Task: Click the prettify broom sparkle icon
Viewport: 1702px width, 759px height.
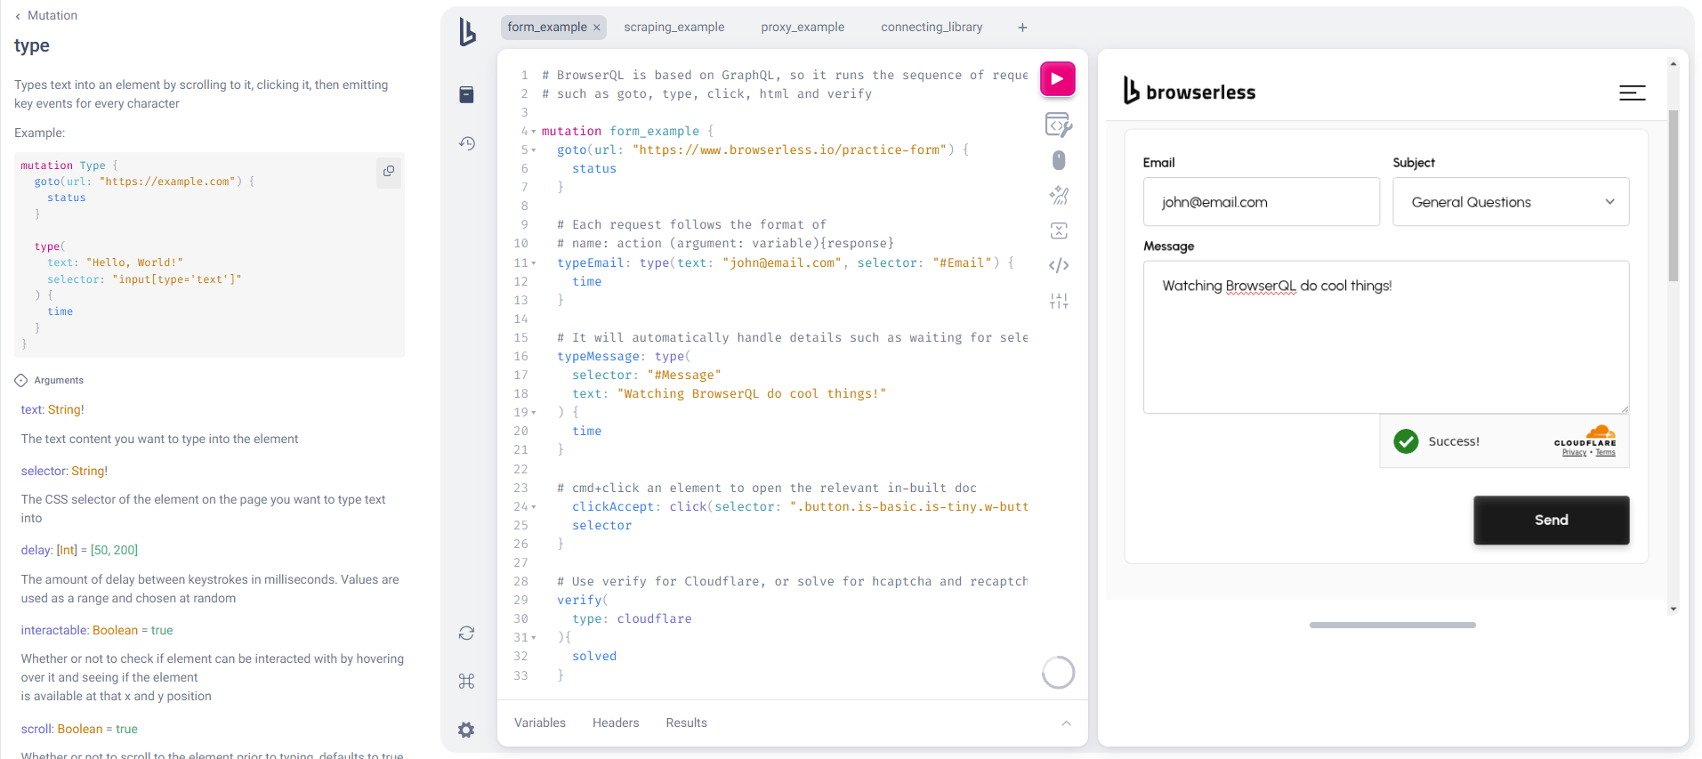Action: [1058, 195]
